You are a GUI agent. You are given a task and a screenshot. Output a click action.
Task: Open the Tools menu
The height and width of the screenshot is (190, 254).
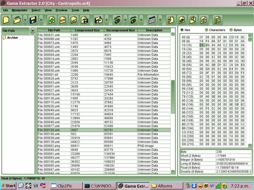75,10
